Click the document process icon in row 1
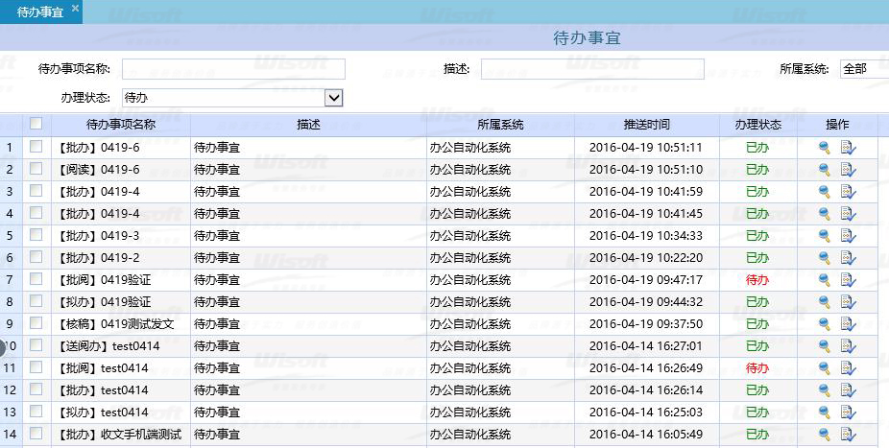Viewport: 889px width, 448px height. point(848,148)
